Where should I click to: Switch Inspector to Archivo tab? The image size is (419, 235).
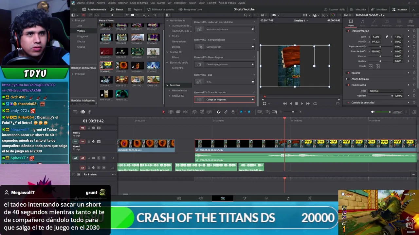(x=410, y=23)
